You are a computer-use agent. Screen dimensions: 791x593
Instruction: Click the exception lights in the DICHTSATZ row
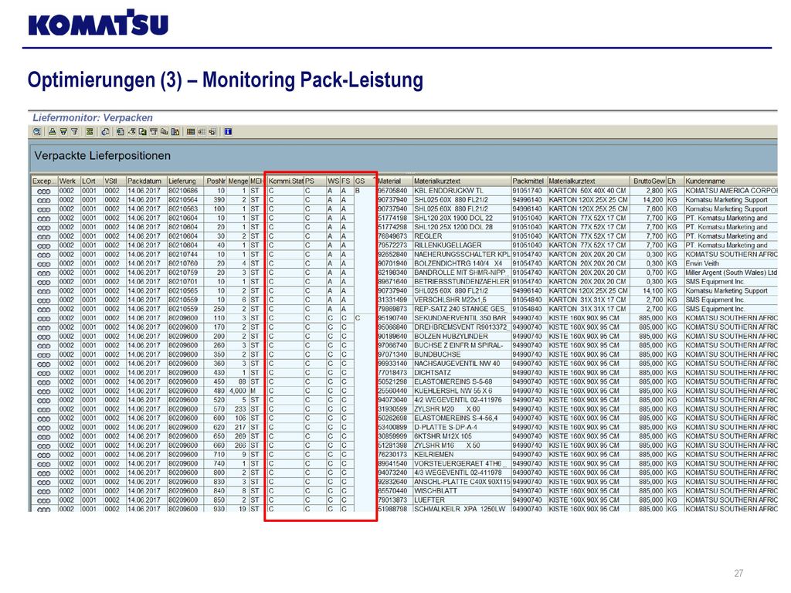(x=44, y=373)
